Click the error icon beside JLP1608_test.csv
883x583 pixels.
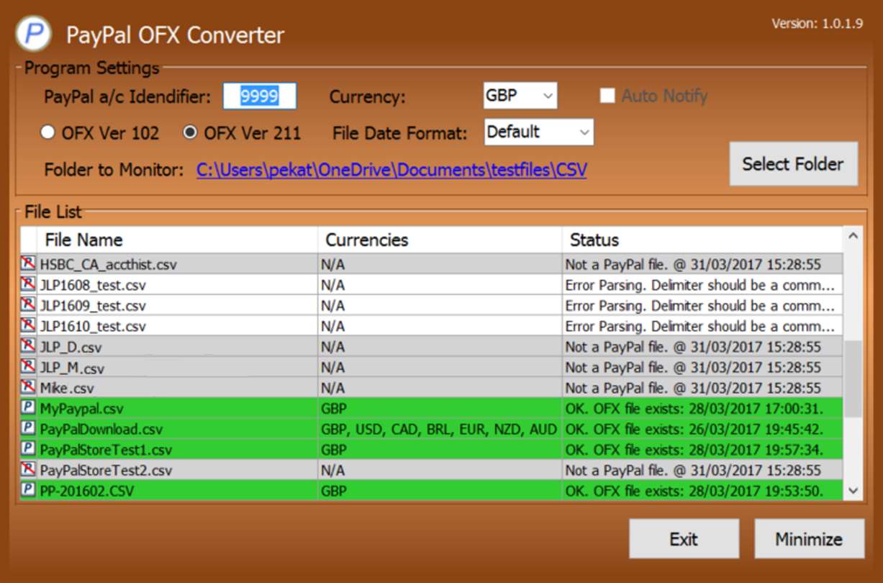[28, 284]
